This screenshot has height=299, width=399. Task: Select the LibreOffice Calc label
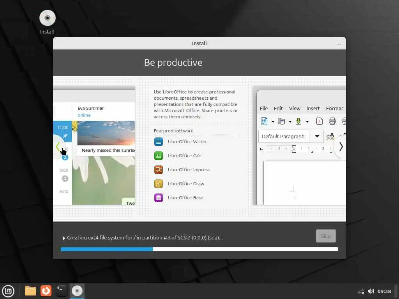pos(185,156)
